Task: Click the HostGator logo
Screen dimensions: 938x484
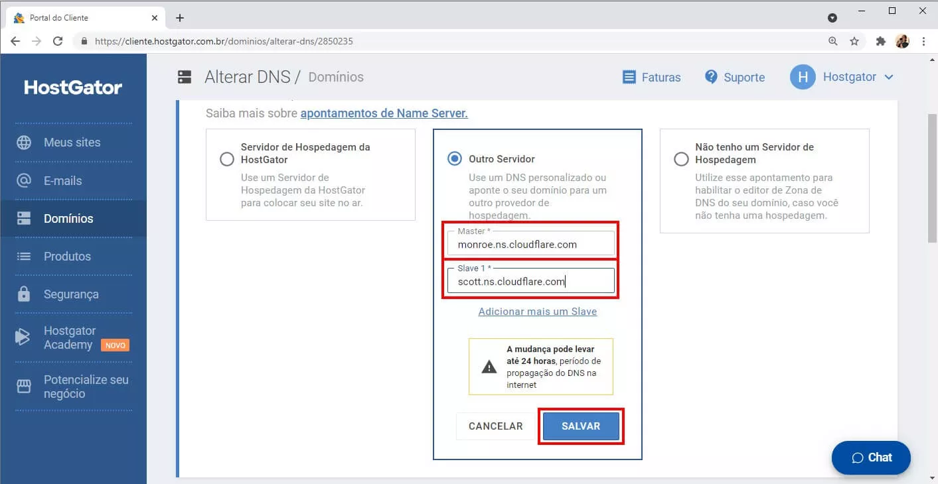Action: point(73,88)
